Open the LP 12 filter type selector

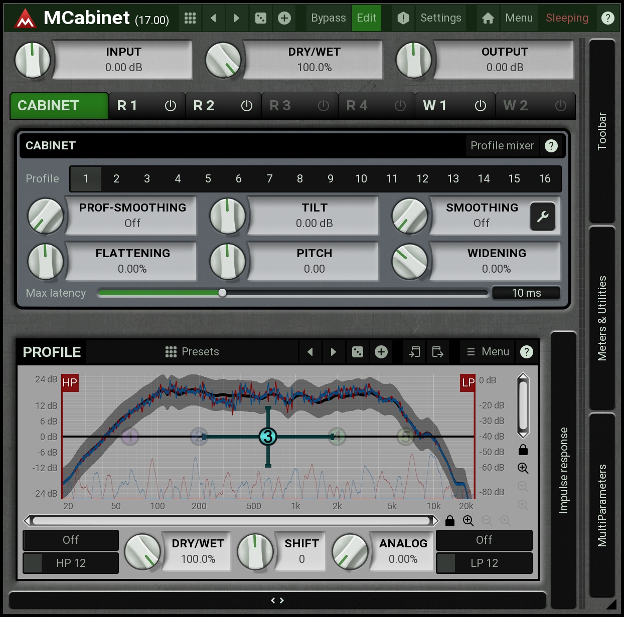[x=484, y=563]
